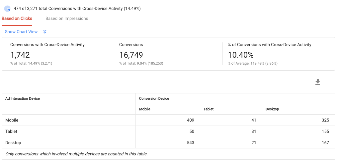Select the 10.40% cross-device percentage card

click(x=279, y=54)
